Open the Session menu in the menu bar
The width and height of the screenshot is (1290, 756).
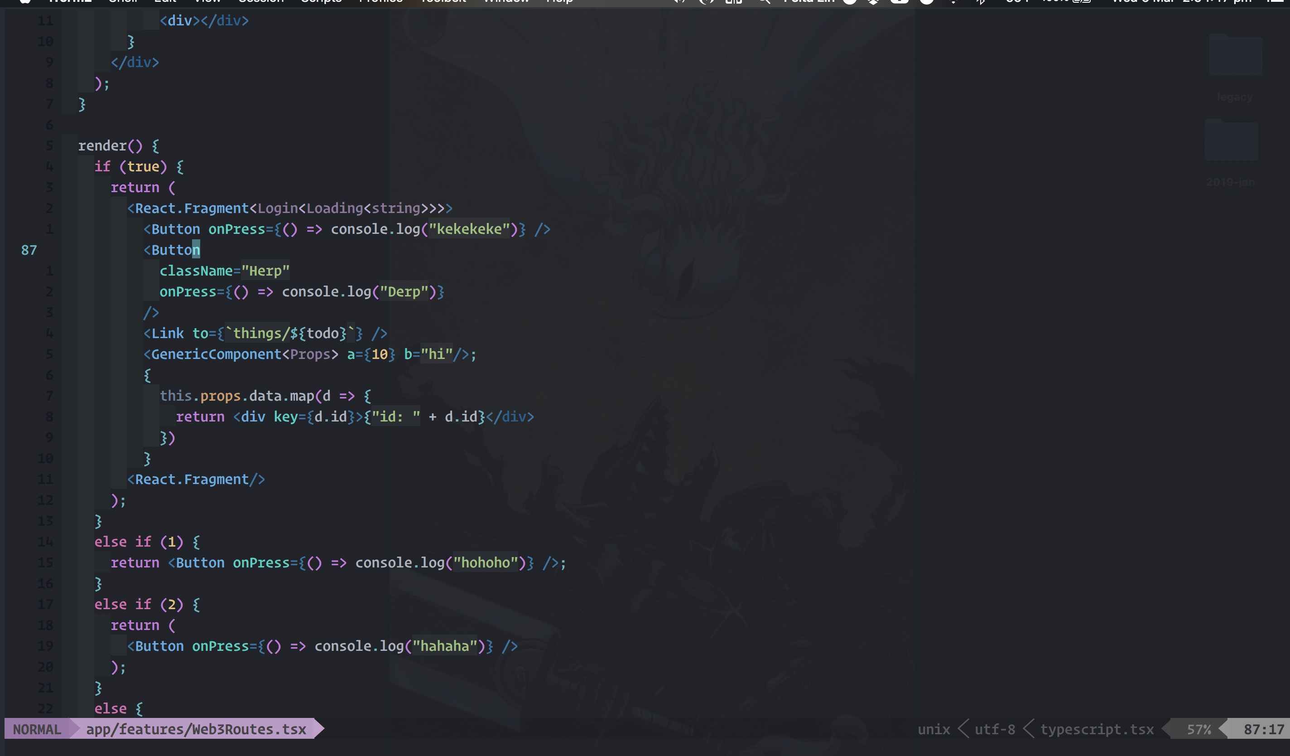[260, 1]
